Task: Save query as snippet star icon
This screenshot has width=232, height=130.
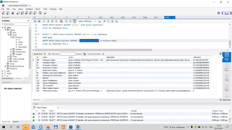Action: tap(100, 21)
